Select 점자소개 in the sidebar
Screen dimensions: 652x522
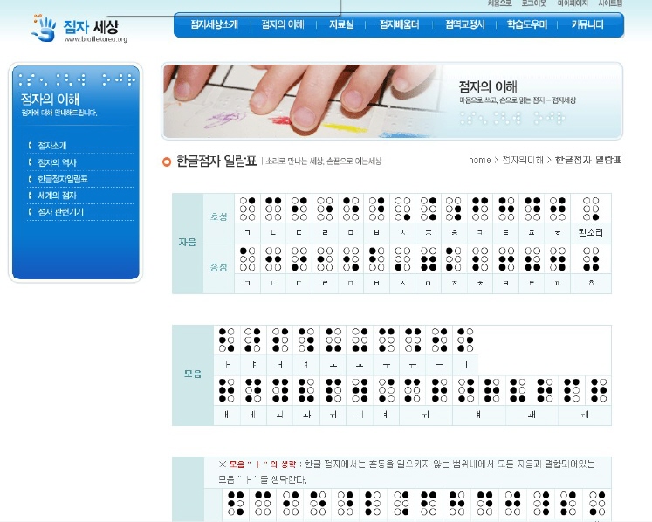pyautogui.click(x=52, y=146)
